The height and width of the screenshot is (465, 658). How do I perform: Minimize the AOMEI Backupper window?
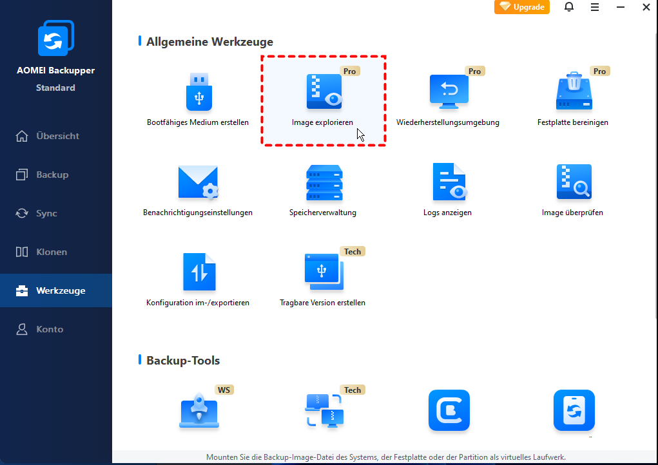point(620,7)
